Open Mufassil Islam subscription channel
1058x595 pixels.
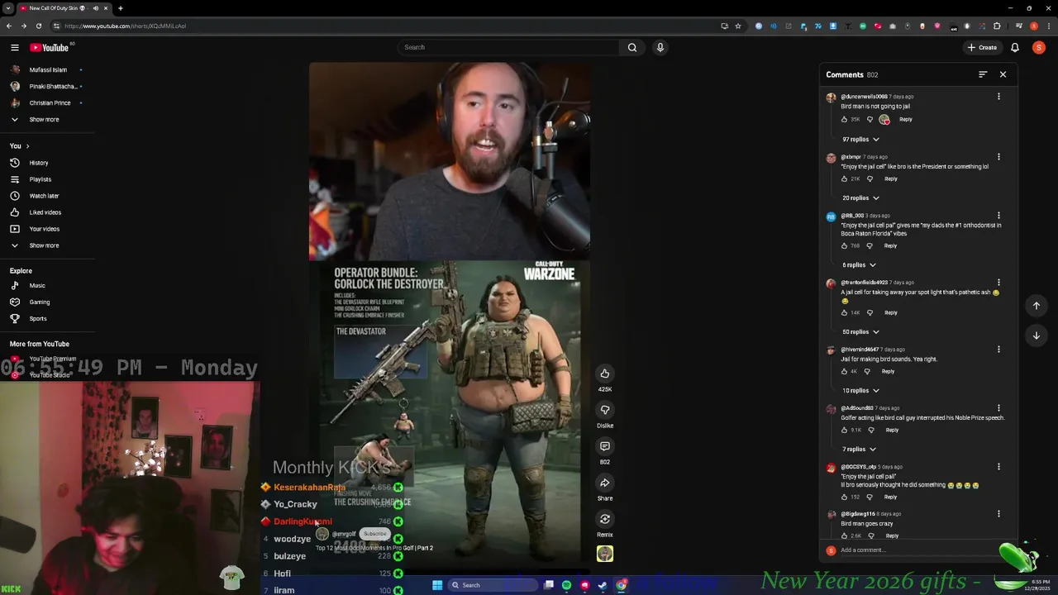click(x=48, y=69)
